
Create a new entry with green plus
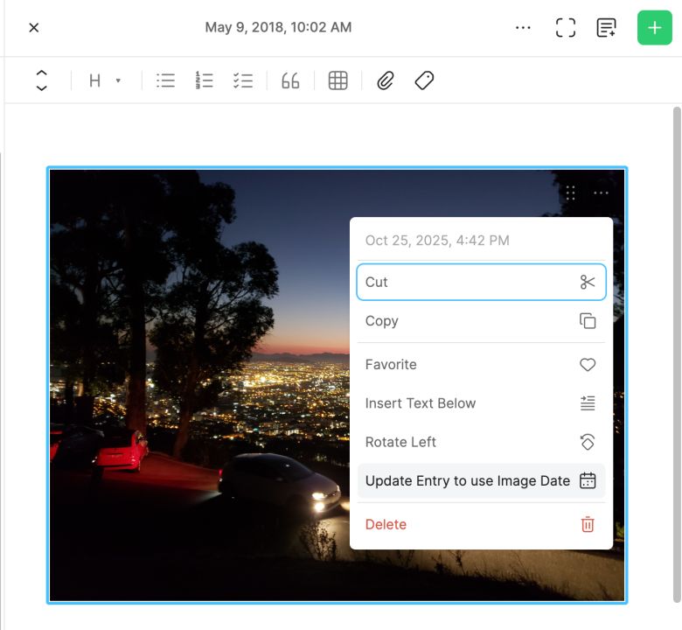point(655,28)
